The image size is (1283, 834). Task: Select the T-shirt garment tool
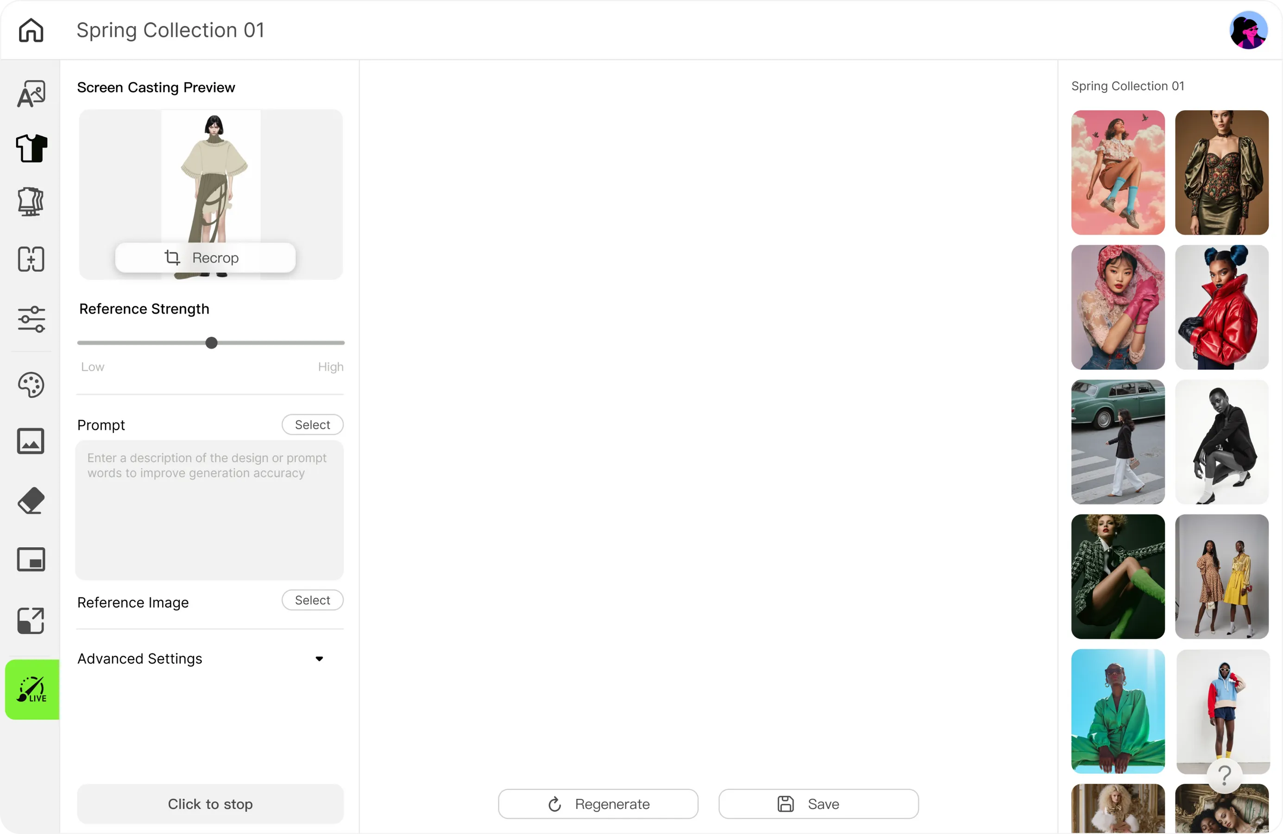[31, 148]
